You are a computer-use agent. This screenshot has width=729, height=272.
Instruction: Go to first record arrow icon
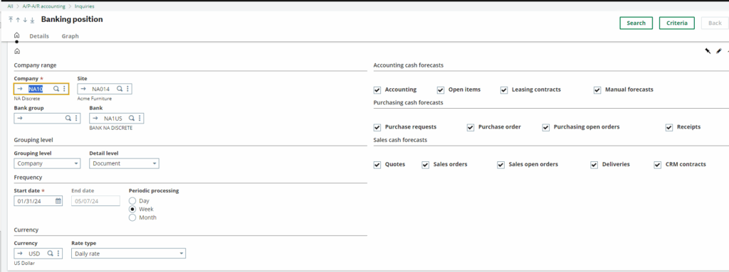pyautogui.click(x=11, y=20)
